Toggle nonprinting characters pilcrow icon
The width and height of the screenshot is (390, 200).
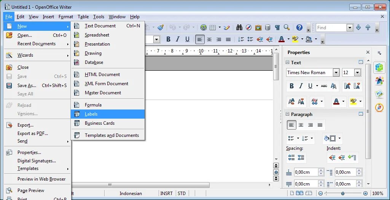coord(277,27)
